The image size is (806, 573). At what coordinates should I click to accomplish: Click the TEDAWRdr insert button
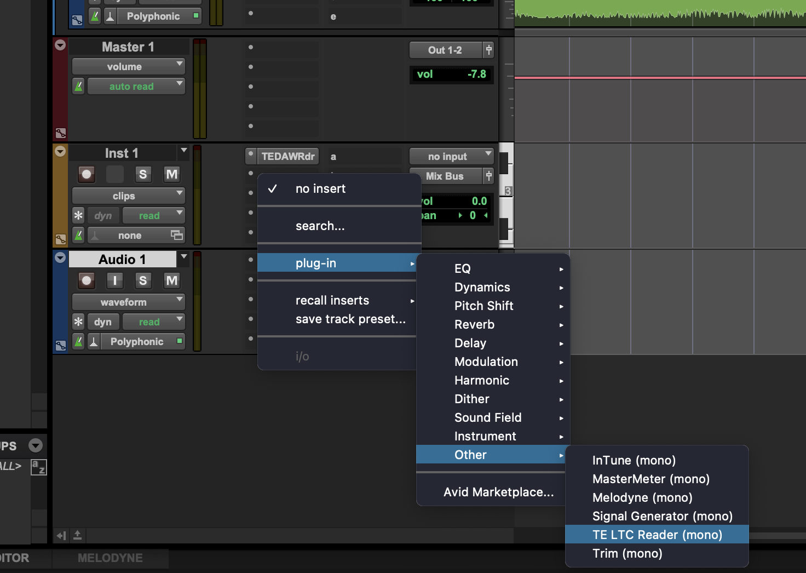coord(287,156)
